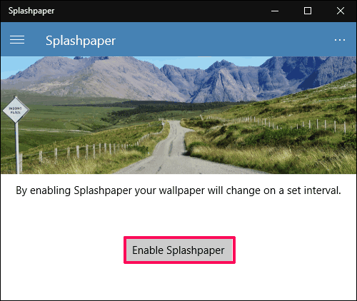
Task: Open the hamburger navigation menu
Action: 17,40
